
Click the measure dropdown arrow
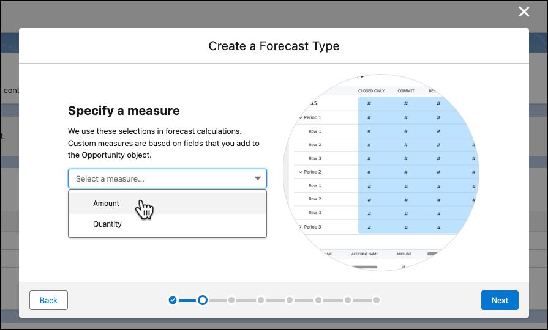[x=258, y=178]
